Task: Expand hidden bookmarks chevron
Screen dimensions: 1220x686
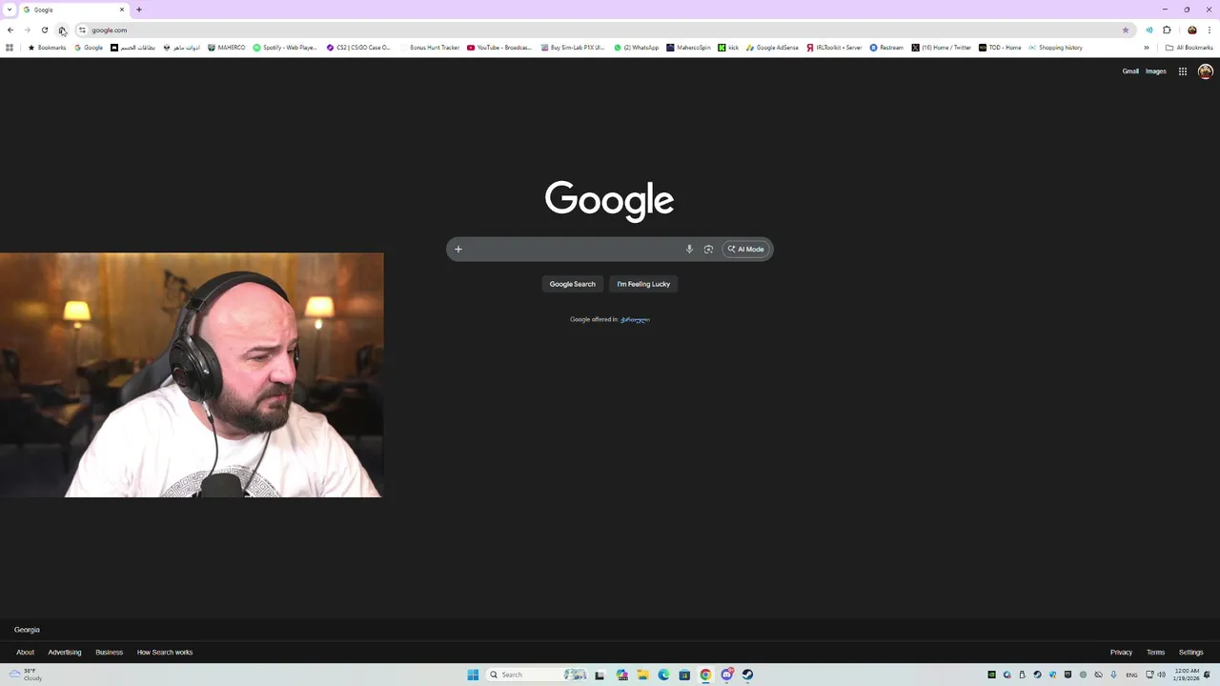Action: tap(1147, 48)
